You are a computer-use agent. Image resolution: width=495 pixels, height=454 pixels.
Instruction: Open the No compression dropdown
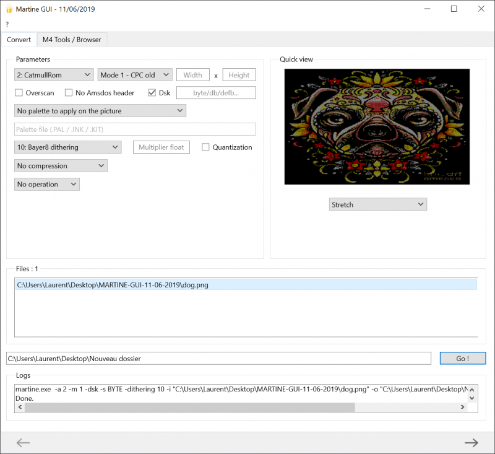pyautogui.click(x=61, y=165)
